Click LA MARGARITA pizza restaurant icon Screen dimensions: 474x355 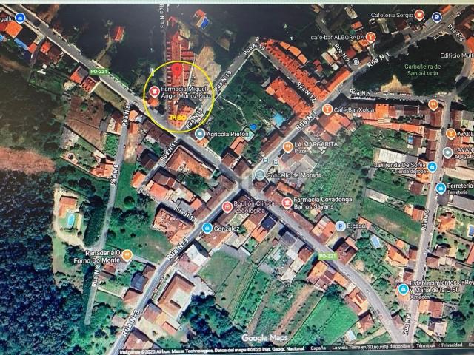pos(288,147)
